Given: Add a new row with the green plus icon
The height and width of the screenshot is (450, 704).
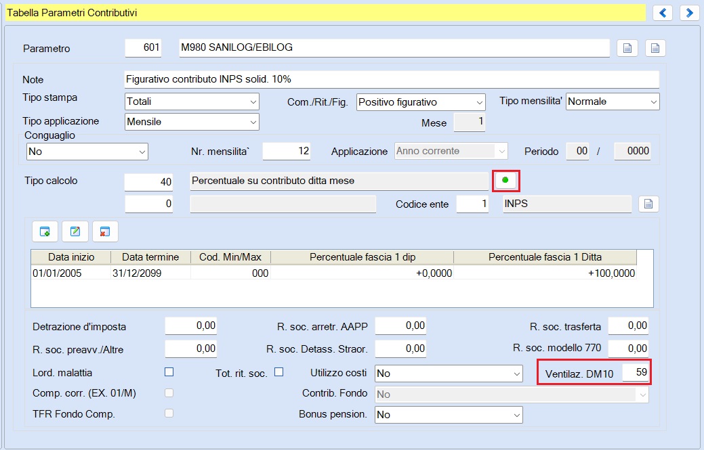Looking at the screenshot, I should click(x=45, y=231).
